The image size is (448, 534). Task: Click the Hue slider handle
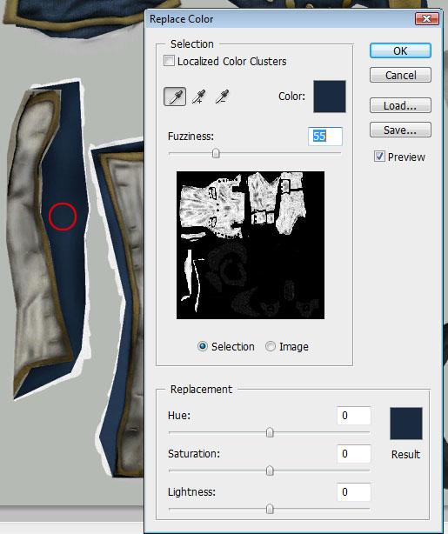(x=270, y=433)
